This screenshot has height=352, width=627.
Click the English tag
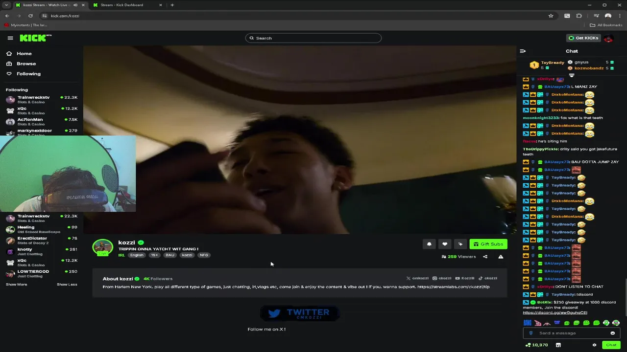[x=137, y=255]
